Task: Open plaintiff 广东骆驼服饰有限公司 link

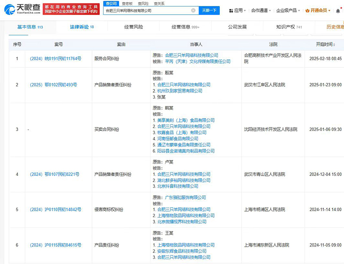Action: coord(185,197)
